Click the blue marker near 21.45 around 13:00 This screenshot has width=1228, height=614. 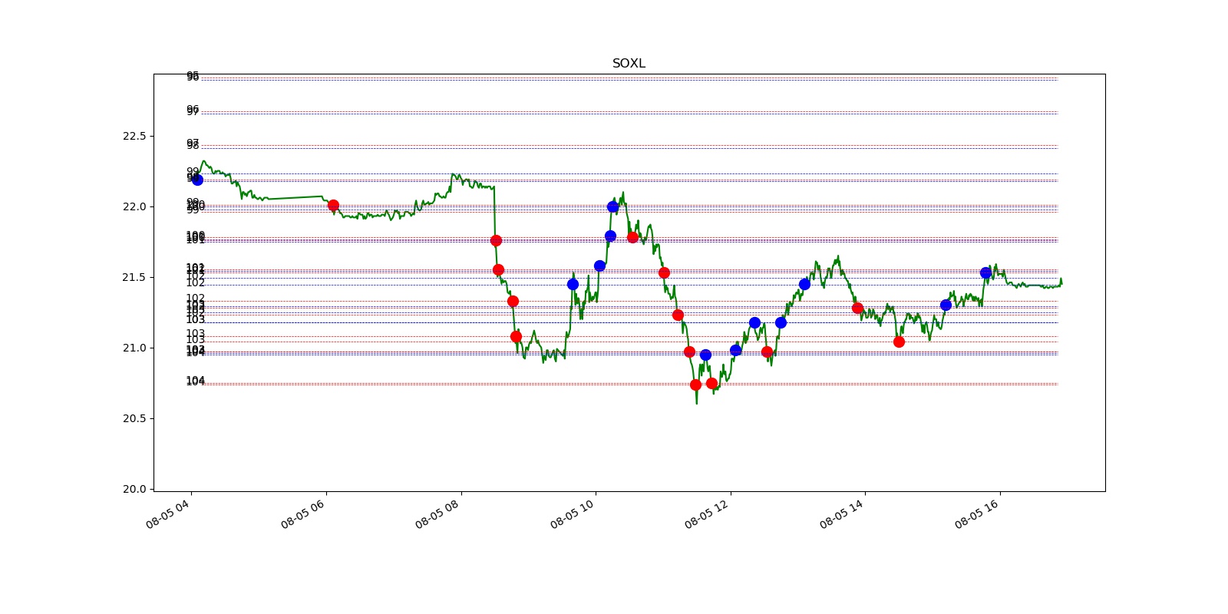pos(804,284)
